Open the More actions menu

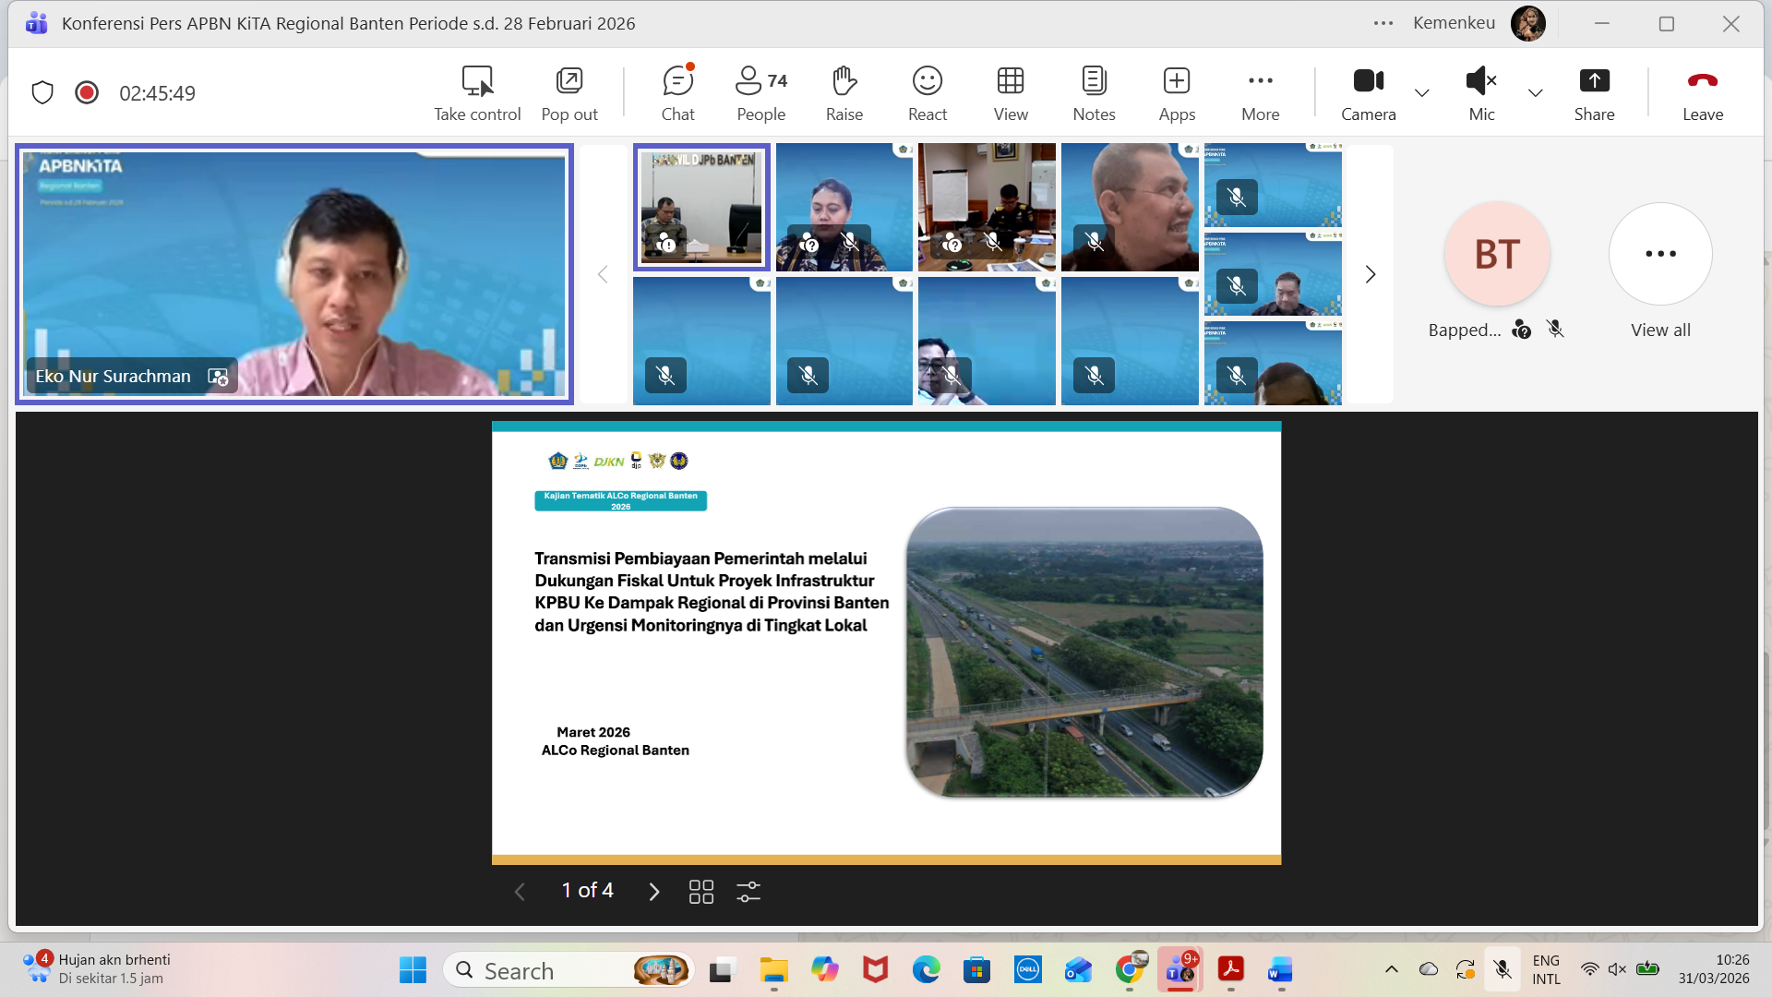(x=1260, y=92)
